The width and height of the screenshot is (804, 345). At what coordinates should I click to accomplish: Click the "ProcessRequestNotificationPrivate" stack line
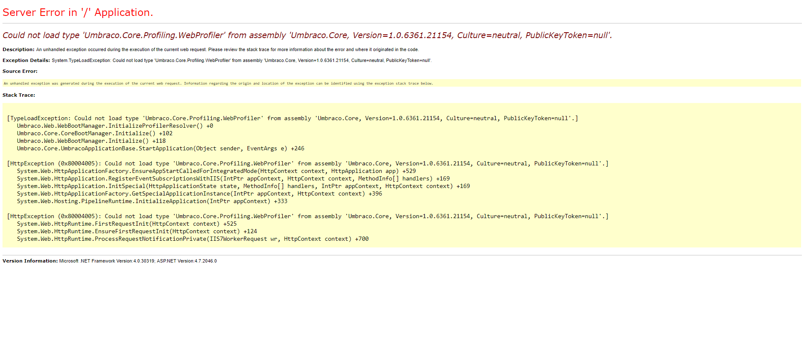tap(193, 239)
